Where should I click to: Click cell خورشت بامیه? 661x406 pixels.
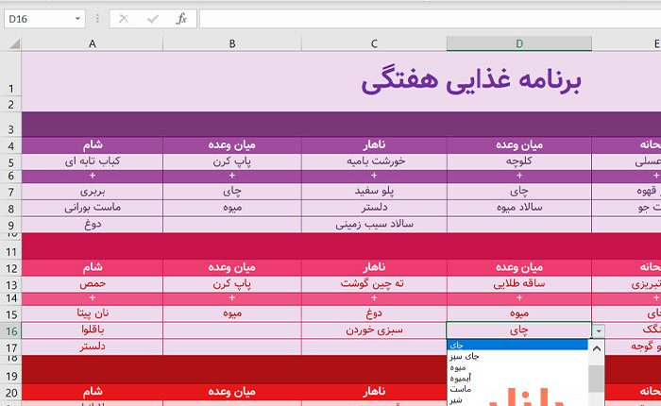pyautogui.click(x=374, y=161)
